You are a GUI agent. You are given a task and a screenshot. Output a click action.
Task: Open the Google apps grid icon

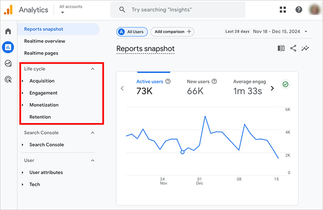click(x=282, y=9)
